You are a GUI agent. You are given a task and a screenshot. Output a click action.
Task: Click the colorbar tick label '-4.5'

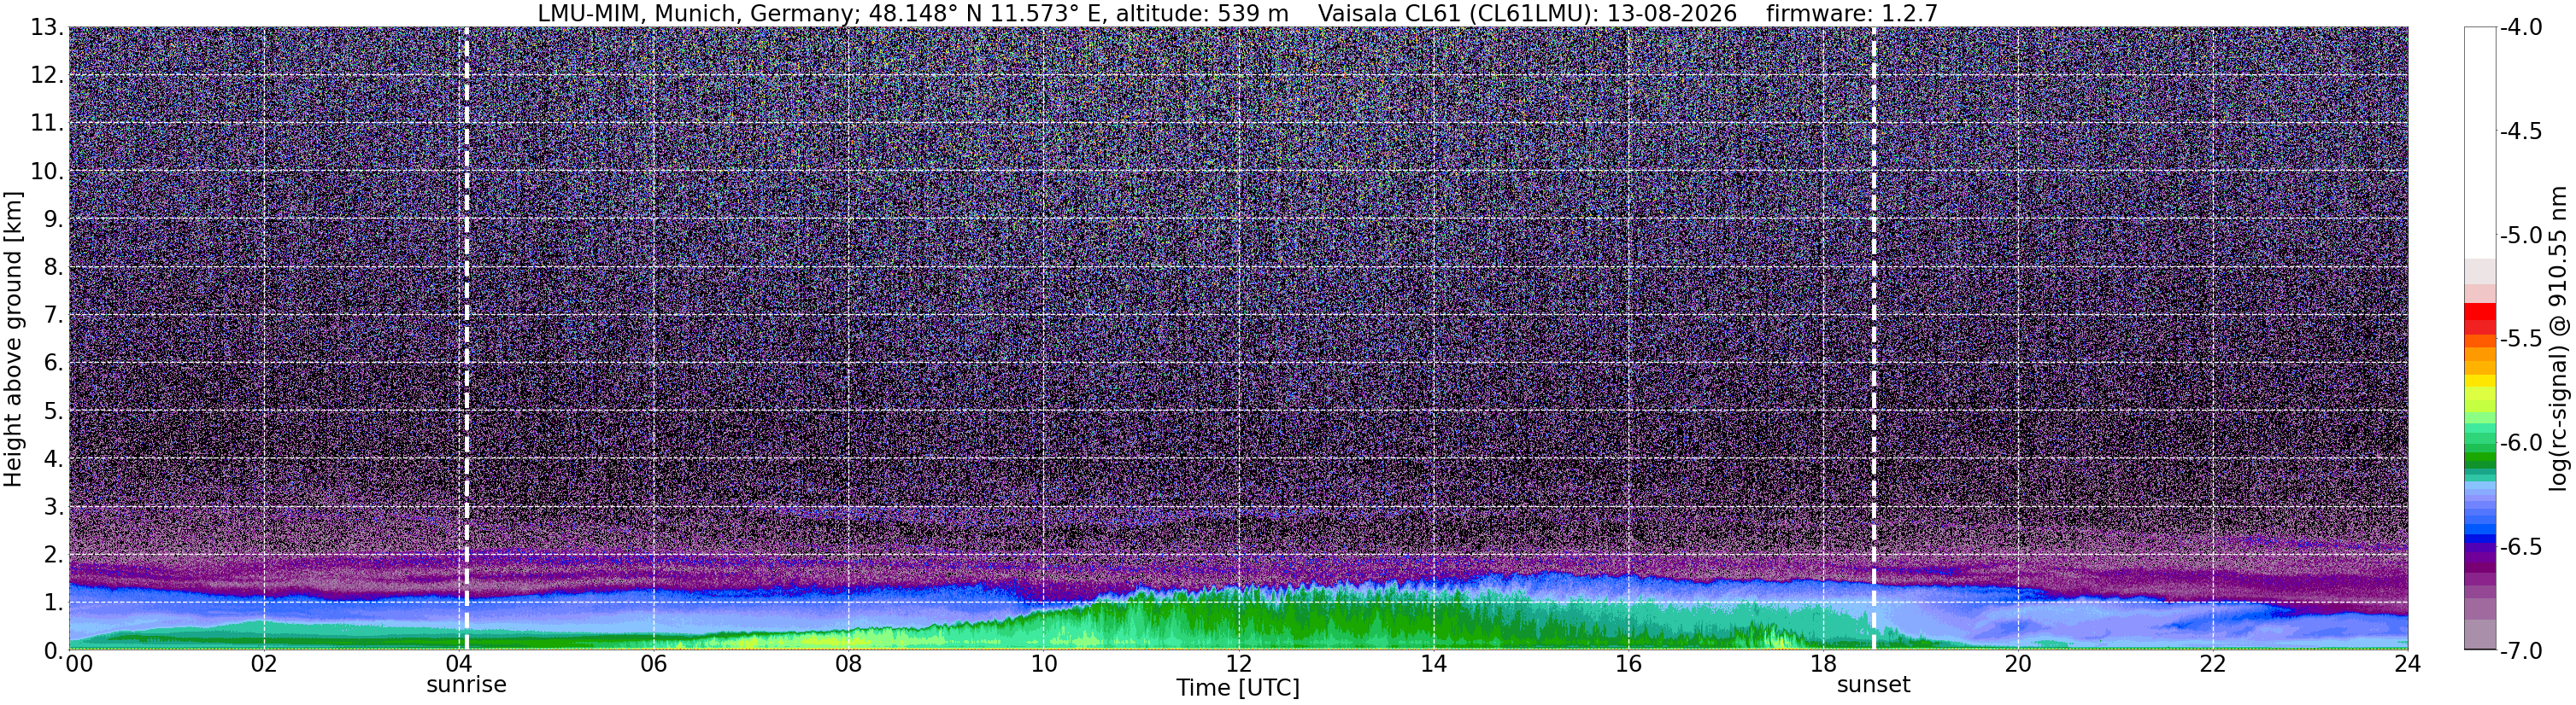(2521, 131)
